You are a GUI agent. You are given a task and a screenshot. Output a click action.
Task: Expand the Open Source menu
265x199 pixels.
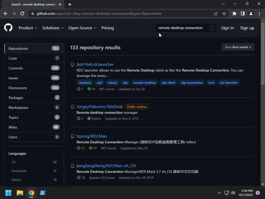pyautogui.click(x=83, y=28)
